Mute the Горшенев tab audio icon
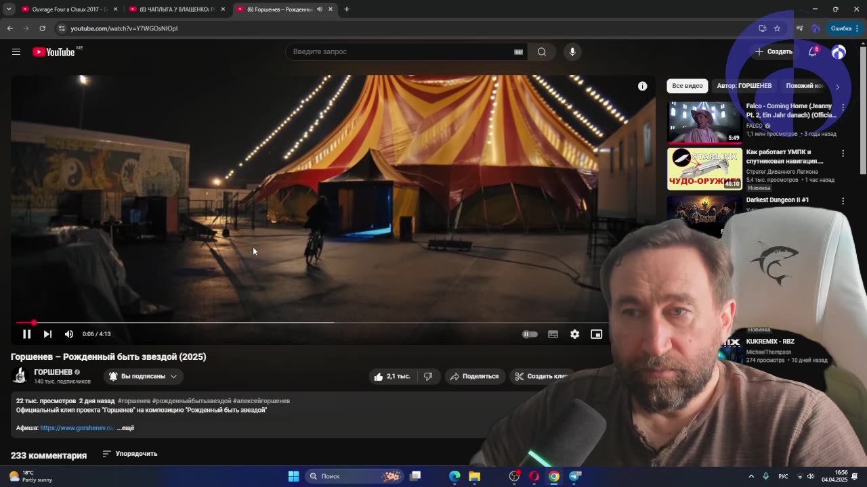The image size is (867, 487). pos(320,9)
